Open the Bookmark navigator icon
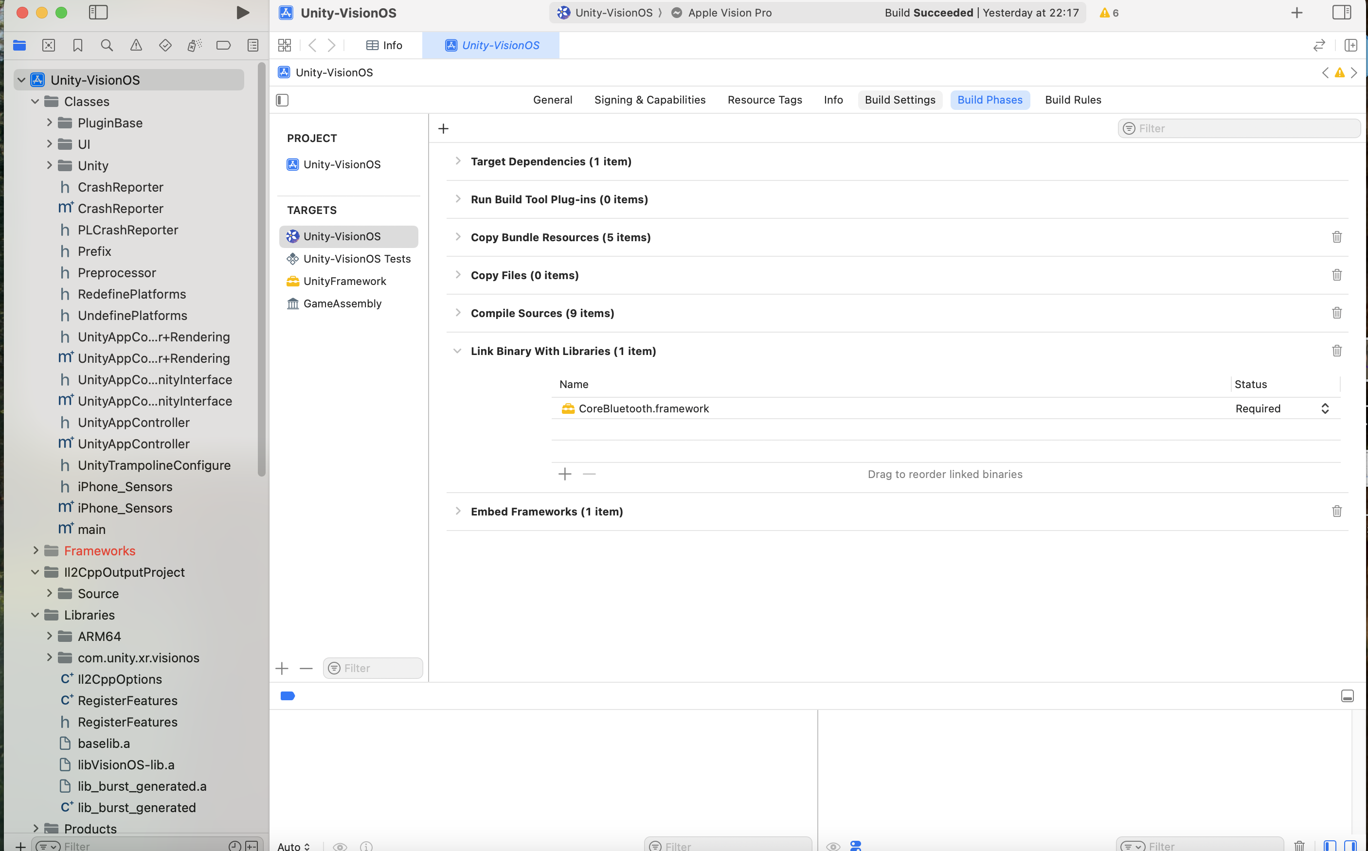Viewport: 1368px width, 851px height. coord(78,46)
